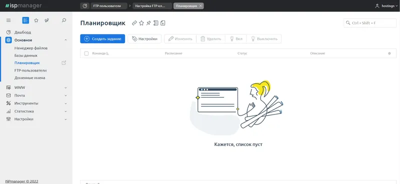Focus the Ctrl + Shift + F search field
400x184 pixels.
[x=370, y=23]
